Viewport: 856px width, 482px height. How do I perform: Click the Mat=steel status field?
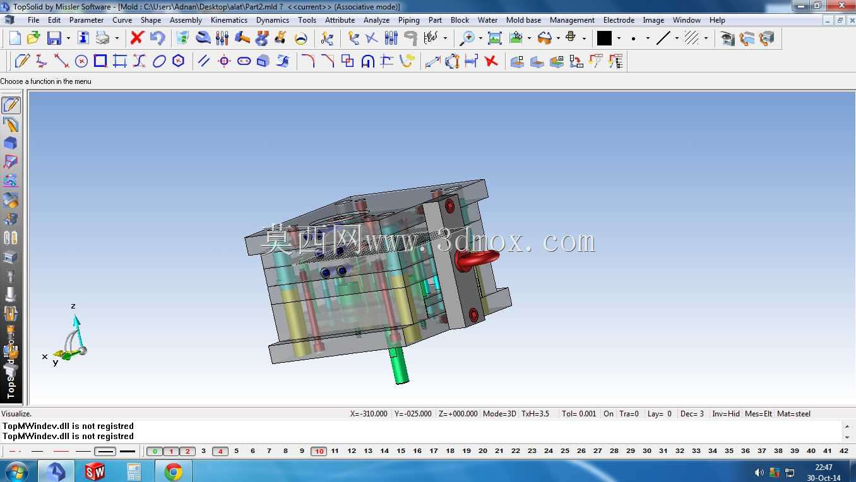[x=794, y=414]
